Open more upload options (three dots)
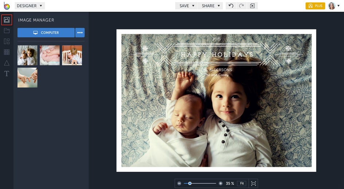This screenshot has width=344, height=189. click(x=80, y=33)
